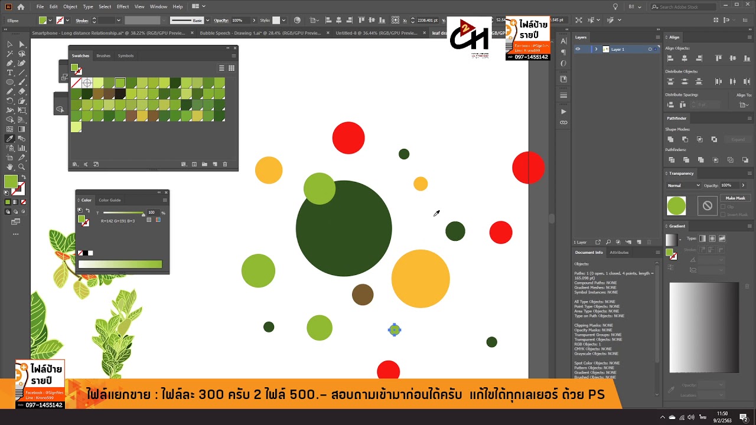Viewport: 756px width, 425px height.
Task: Click the Make Mask button
Action: point(735,198)
